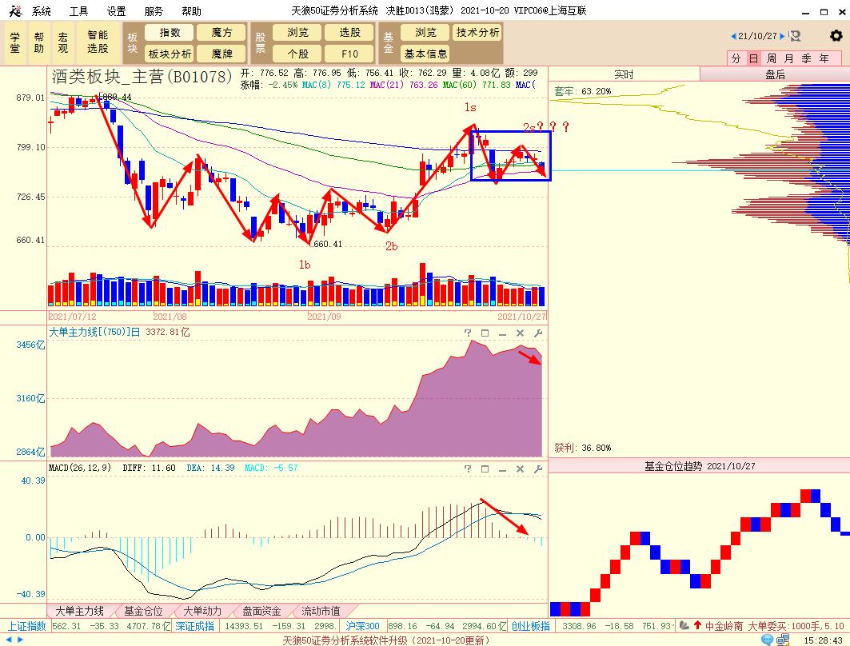Switch to 日 daily period
Screen dimensions: 850x646
(x=753, y=58)
